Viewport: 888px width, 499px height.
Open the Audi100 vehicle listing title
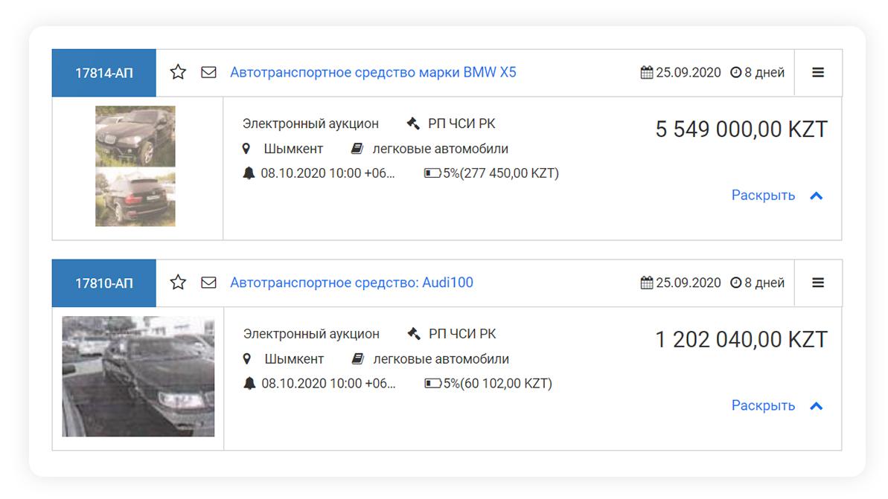(351, 283)
